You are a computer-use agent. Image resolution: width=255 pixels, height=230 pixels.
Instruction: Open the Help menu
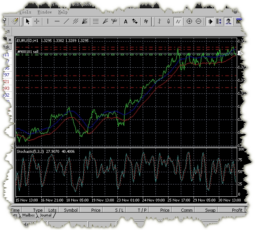click(63, 12)
